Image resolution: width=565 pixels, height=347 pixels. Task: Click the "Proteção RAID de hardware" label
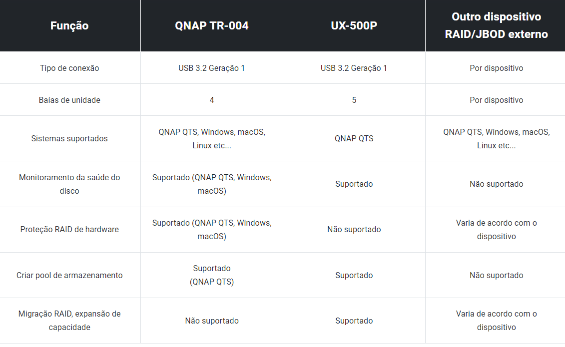[x=69, y=229]
